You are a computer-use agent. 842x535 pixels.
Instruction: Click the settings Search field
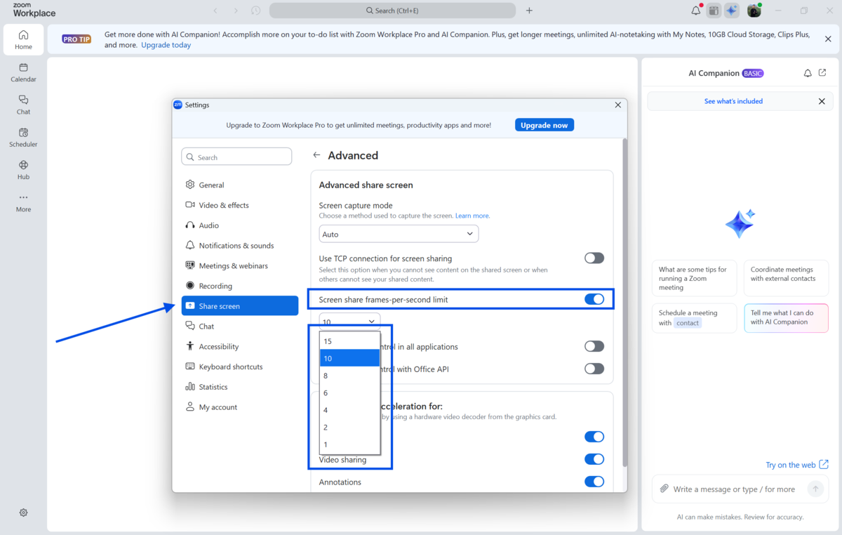point(236,157)
